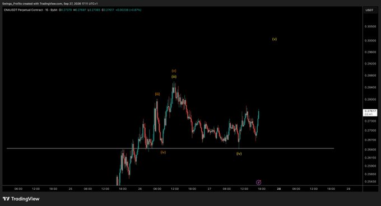Click the snapshot header crediting Swings_Profits
381x206 pixels.
pos(50,4)
